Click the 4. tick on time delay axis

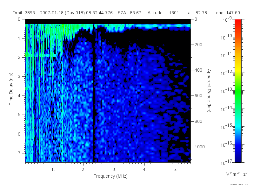(19, 96)
